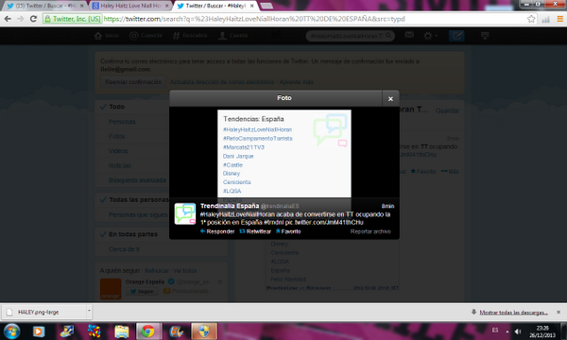Click Responder reply action
The image size is (567, 340).
click(x=217, y=231)
